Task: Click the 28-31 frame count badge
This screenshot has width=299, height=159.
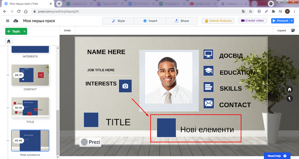Action: click(18, 75)
